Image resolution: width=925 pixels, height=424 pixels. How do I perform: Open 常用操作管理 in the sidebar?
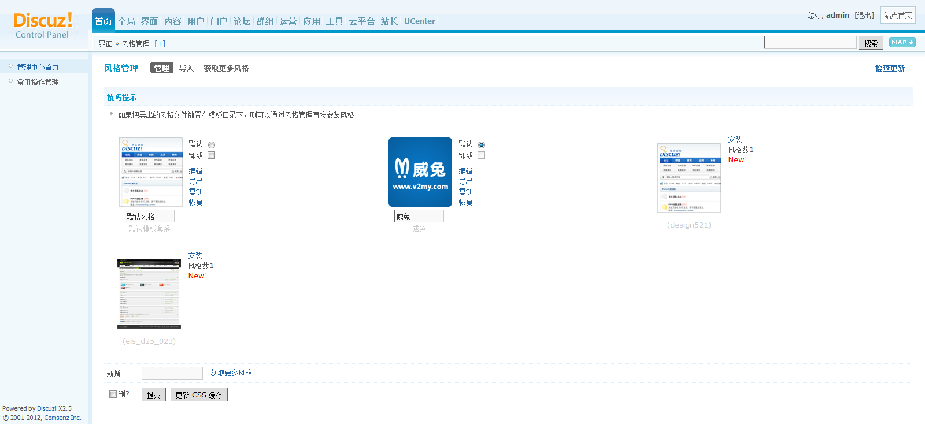click(38, 82)
